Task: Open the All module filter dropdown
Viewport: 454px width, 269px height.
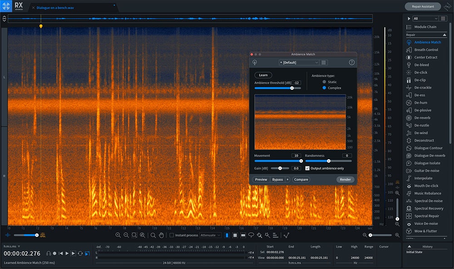Action: [425, 19]
